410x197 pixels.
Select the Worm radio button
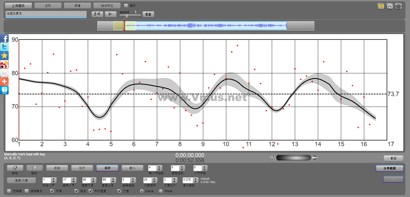161,191
